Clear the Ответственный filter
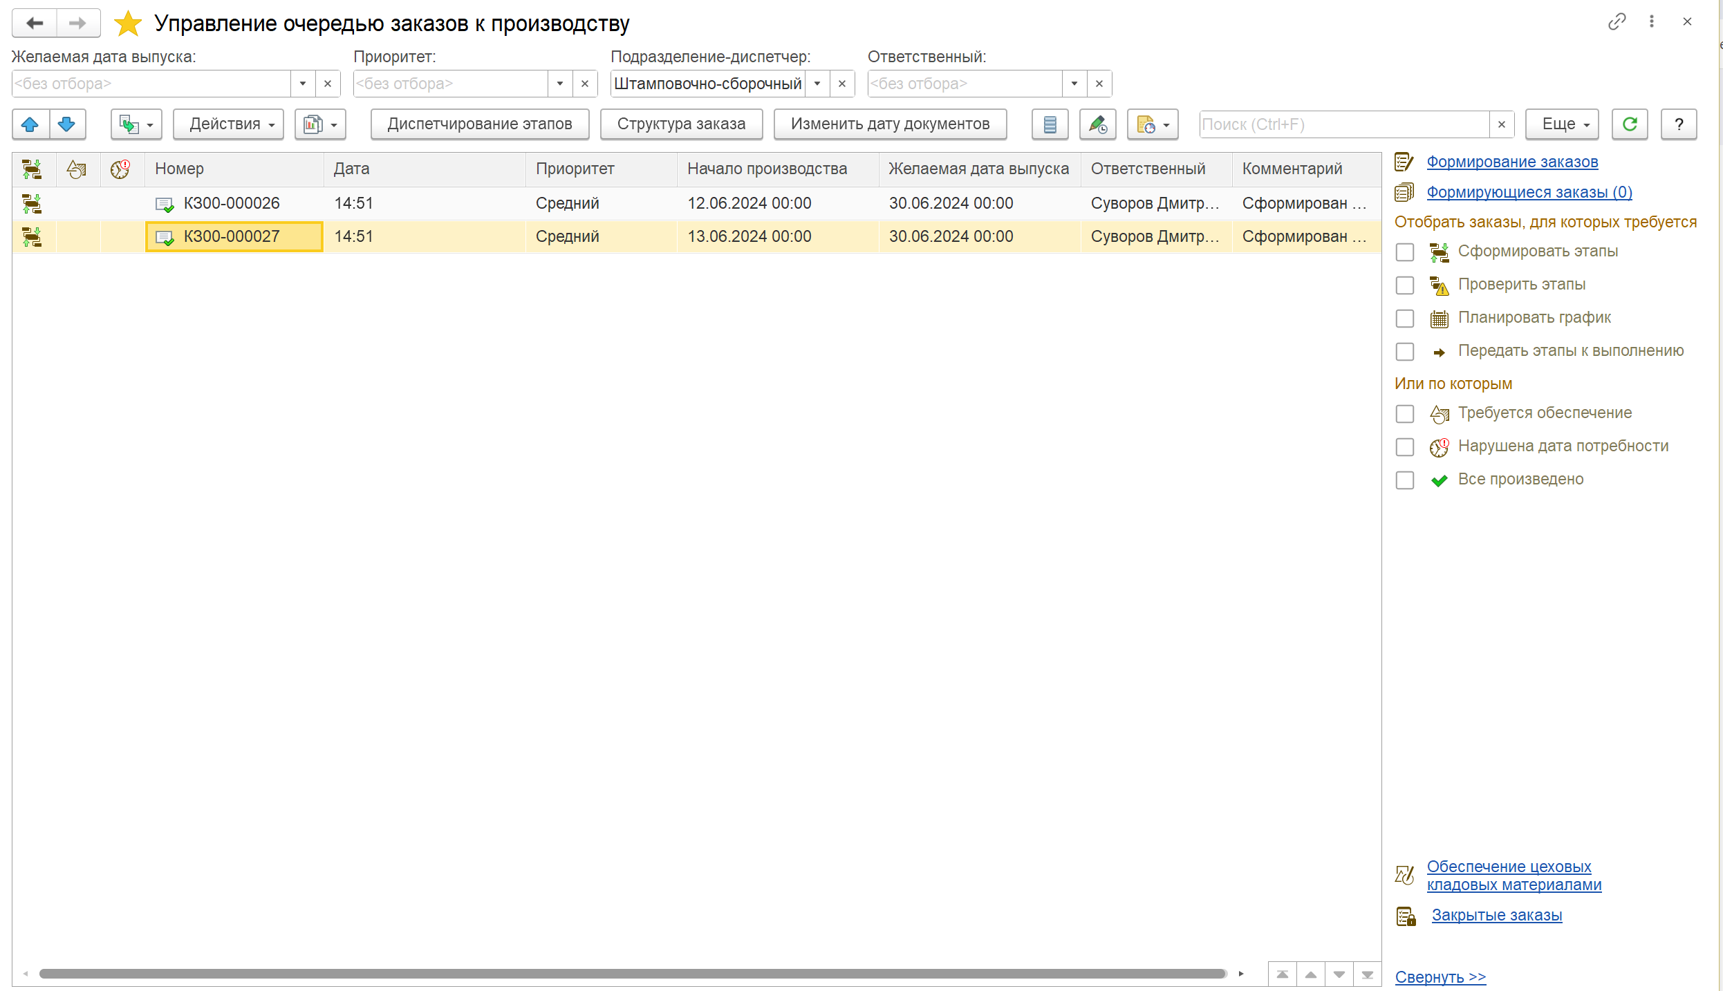 coord(1099,84)
